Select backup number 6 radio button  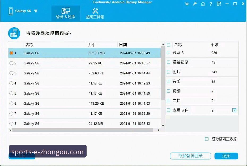(x=11, y=104)
